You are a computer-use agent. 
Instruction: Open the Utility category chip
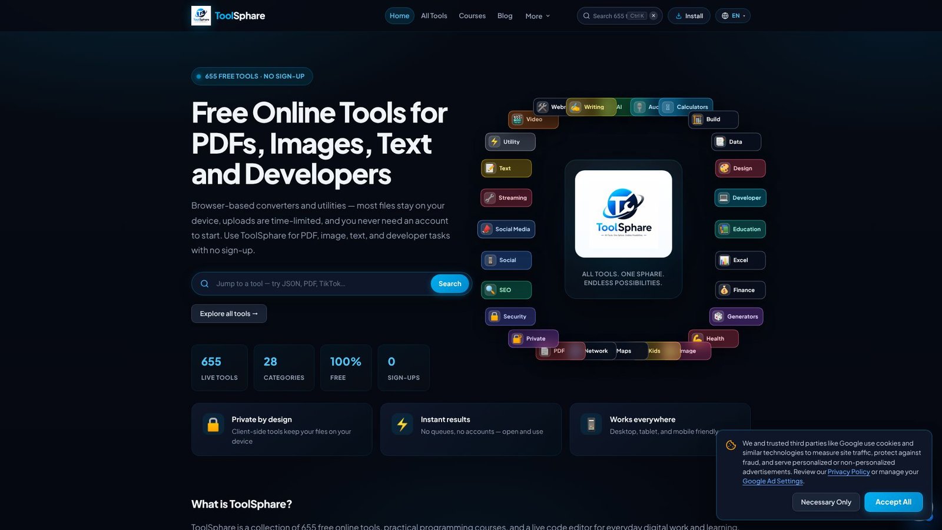tap(510, 142)
